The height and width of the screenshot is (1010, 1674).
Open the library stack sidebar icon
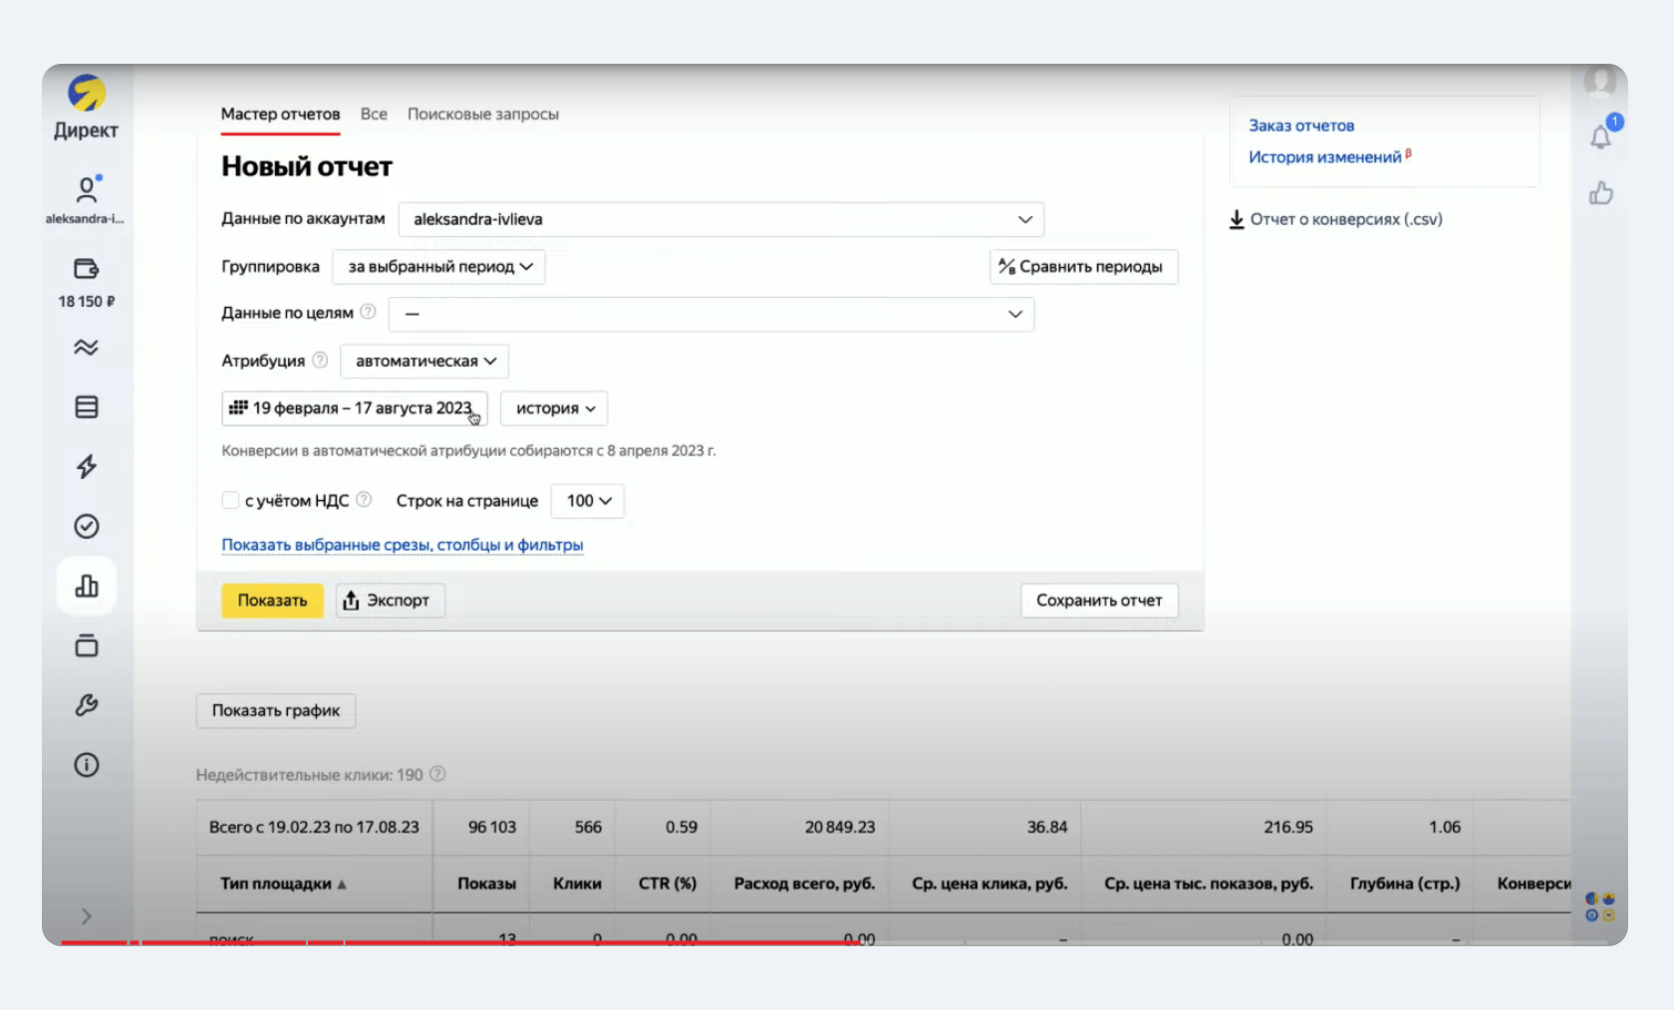87,645
